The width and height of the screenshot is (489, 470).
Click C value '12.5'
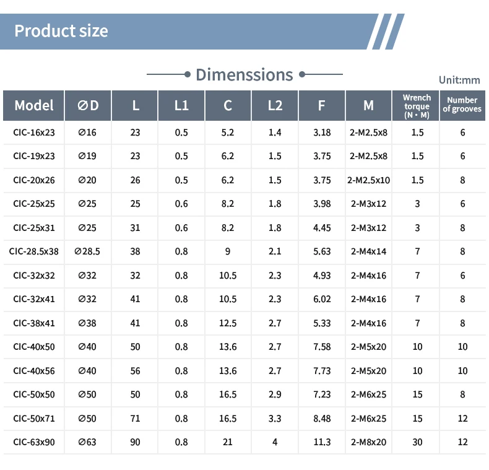tap(228, 323)
